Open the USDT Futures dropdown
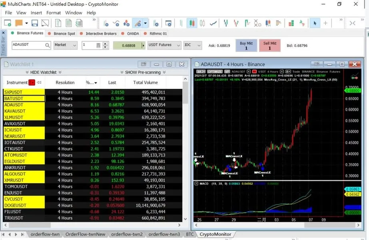 [x=164, y=45]
